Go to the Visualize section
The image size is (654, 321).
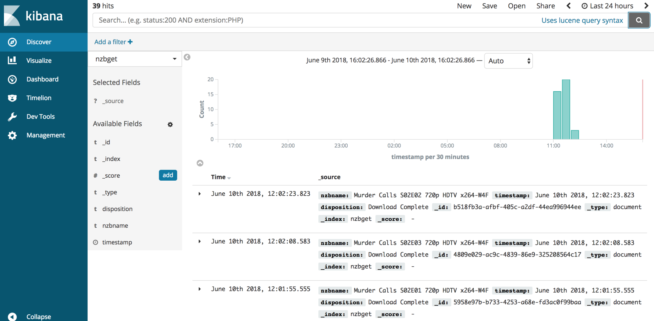pos(39,61)
